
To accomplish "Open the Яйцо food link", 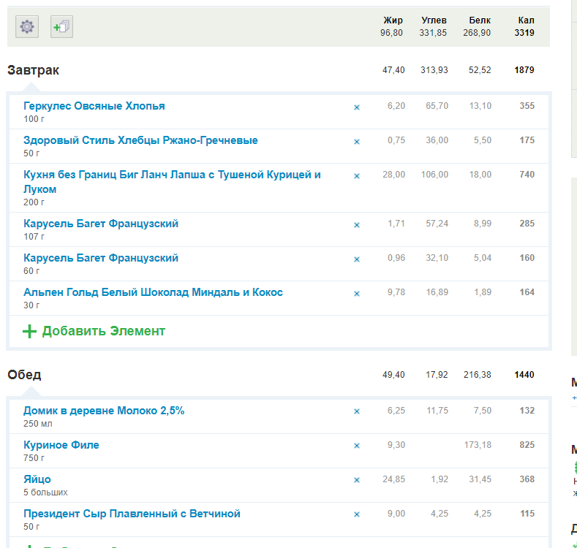I will pos(37,479).
